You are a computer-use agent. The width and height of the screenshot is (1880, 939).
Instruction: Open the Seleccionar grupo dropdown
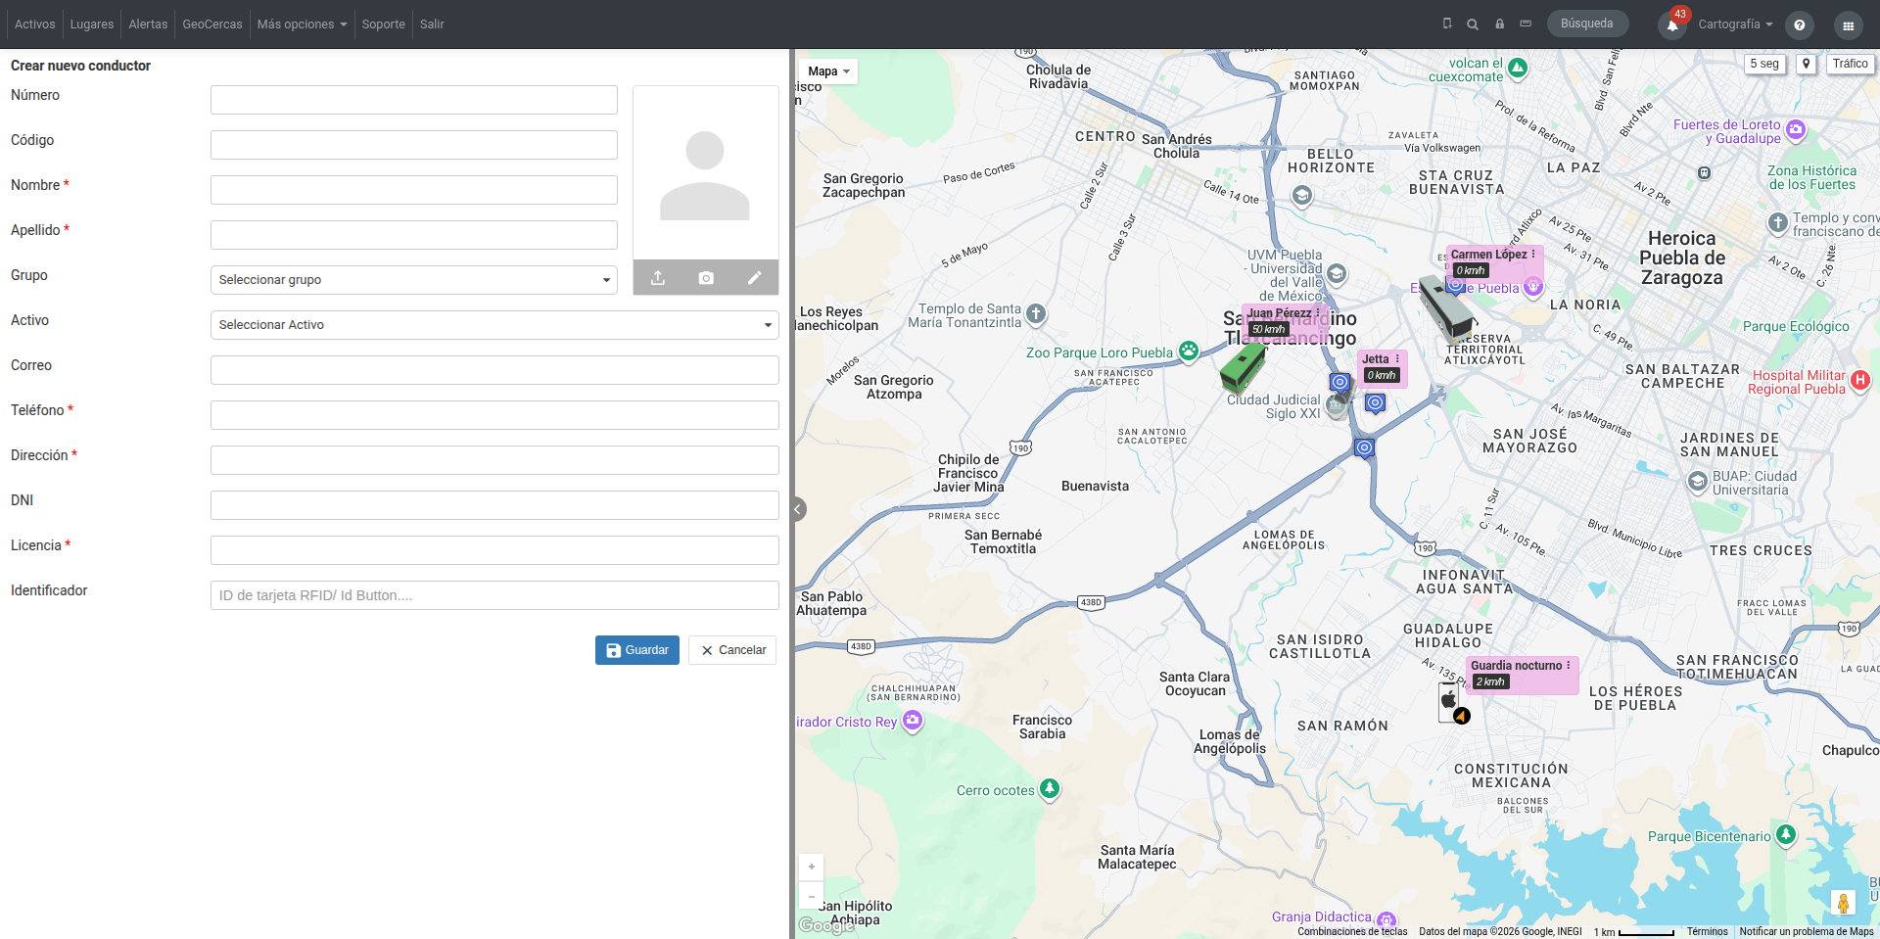pyautogui.click(x=414, y=280)
